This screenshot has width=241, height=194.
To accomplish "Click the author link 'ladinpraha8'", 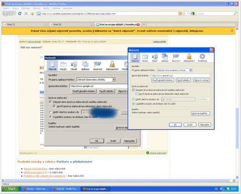I will pos(34,42).
